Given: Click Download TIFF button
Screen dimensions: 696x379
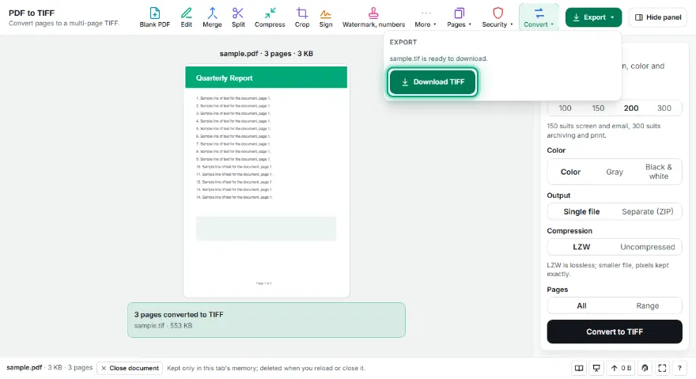Looking at the screenshot, I should point(433,81).
